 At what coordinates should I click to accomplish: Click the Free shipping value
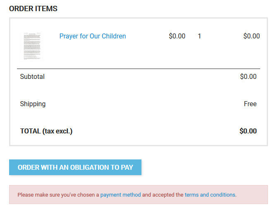[250, 104]
